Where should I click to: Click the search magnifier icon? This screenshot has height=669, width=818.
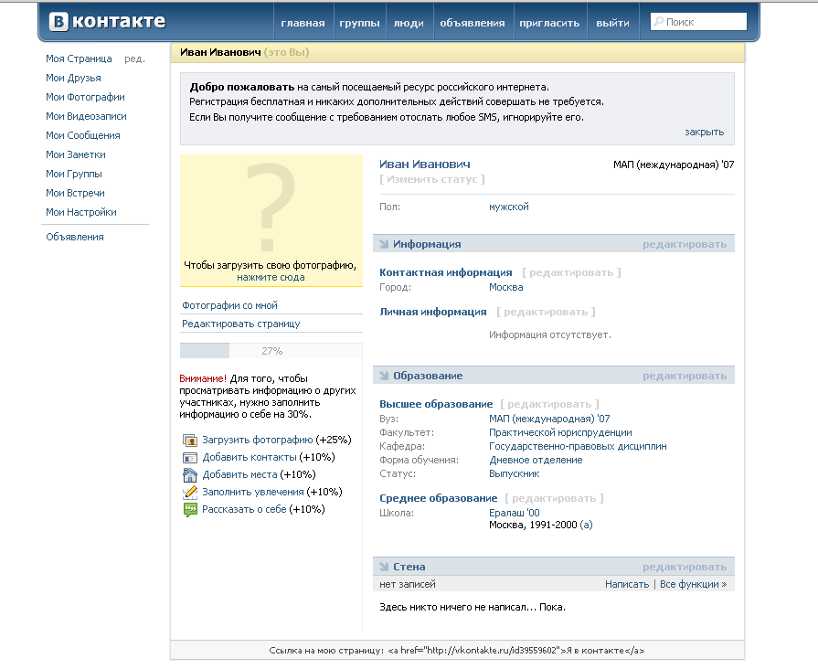coord(659,21)
